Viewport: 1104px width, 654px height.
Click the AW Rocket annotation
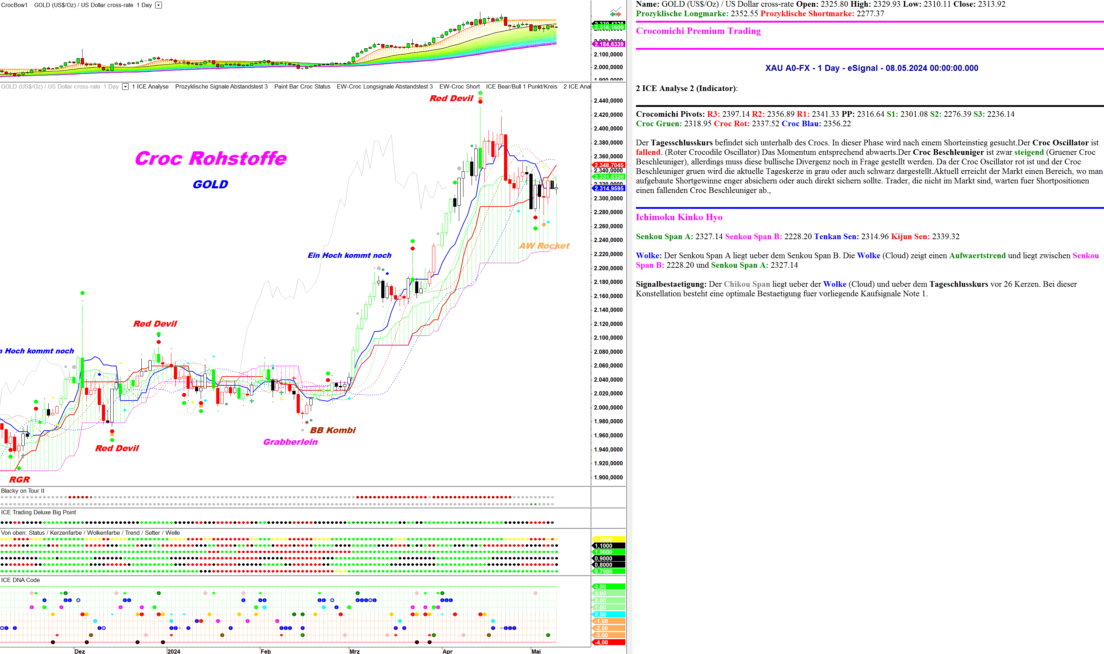[544, 246]
